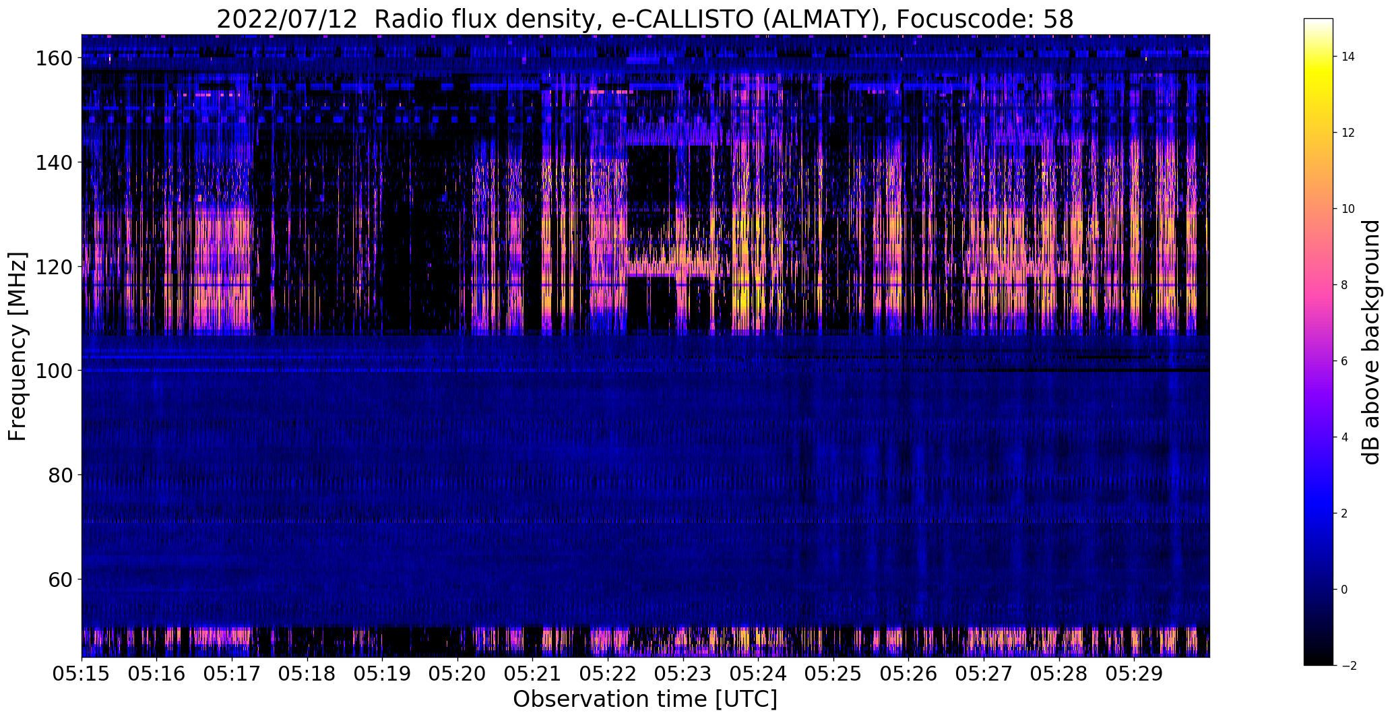Click the 140 frequency tick label
Image resolution: width=1392 pixels, height=719 pixels.
(54, 162)
